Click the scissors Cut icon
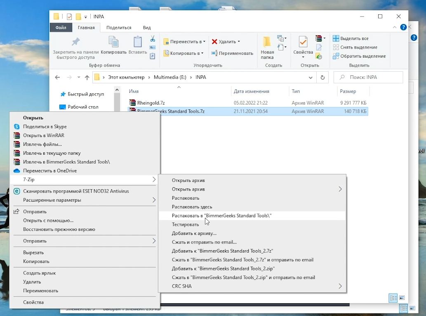 coord(153,39)
